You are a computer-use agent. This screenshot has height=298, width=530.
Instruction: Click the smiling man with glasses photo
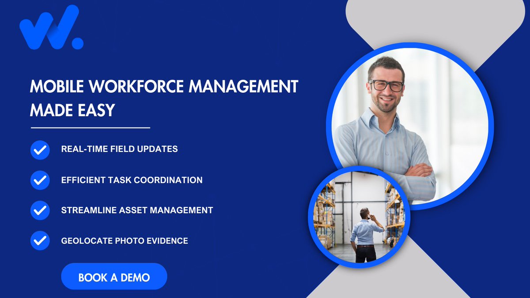click(x=410, y=126)
